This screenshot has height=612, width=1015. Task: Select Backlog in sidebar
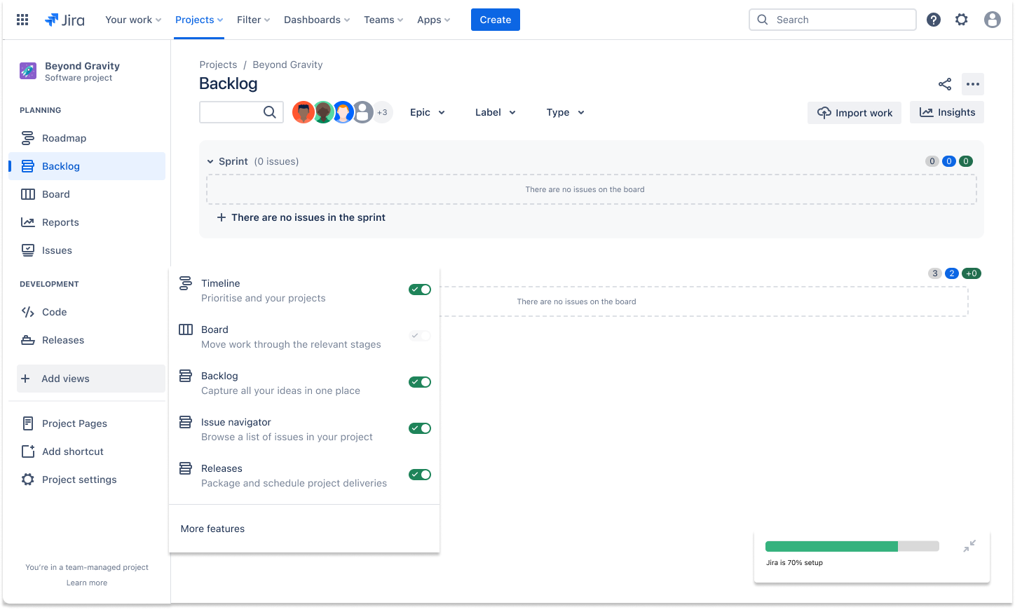coord(87,166)
